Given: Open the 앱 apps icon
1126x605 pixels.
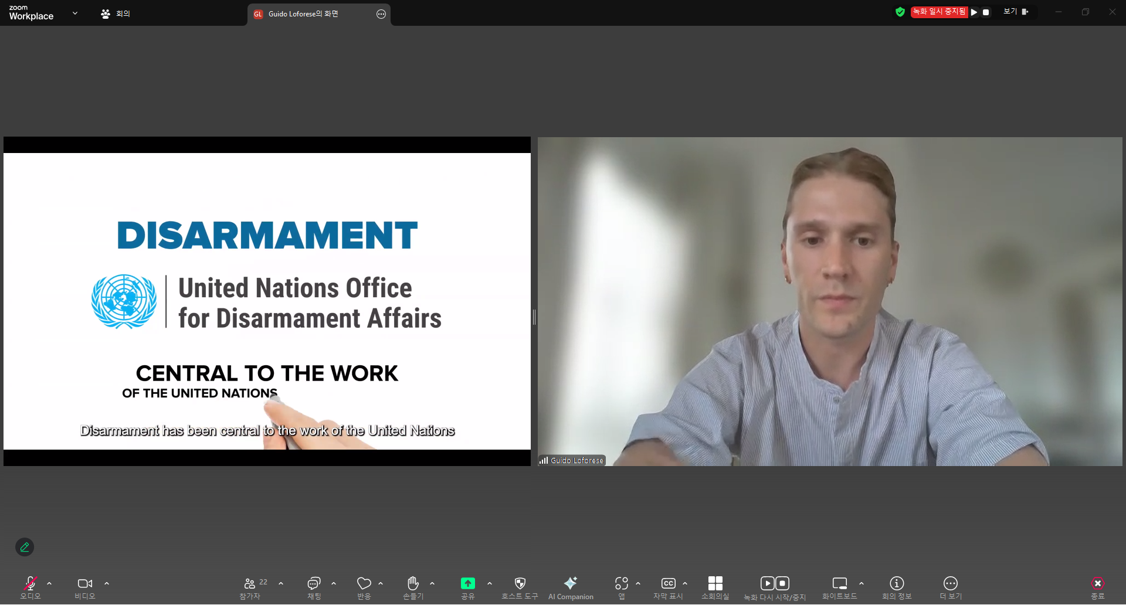Looking at the screenshot, I should coord(622,587).
